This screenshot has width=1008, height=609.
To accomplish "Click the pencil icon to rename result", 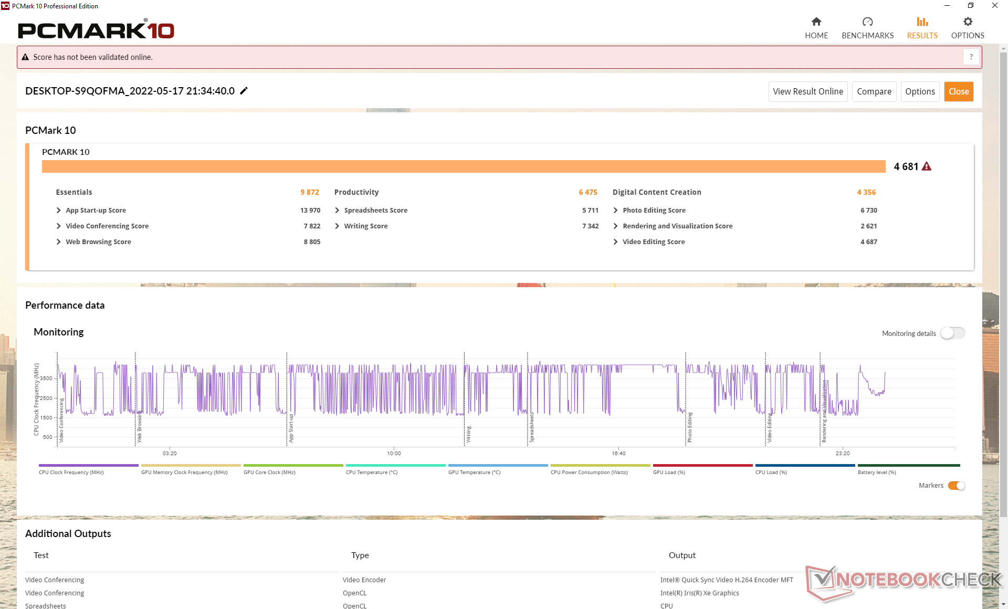I will (244, 91).
